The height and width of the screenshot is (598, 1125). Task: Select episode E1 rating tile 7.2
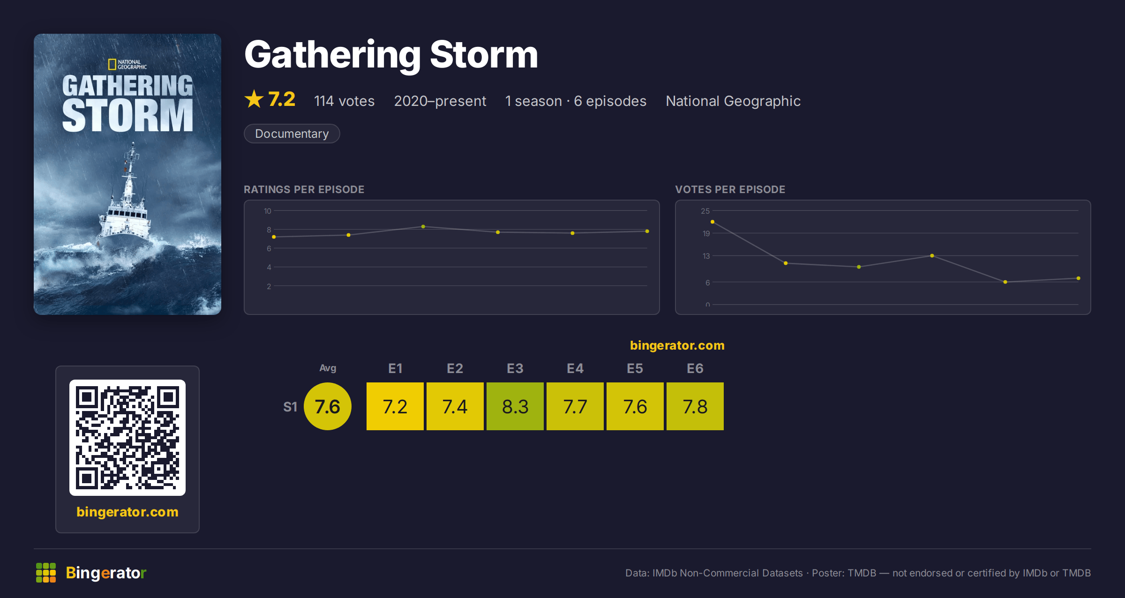395,406
